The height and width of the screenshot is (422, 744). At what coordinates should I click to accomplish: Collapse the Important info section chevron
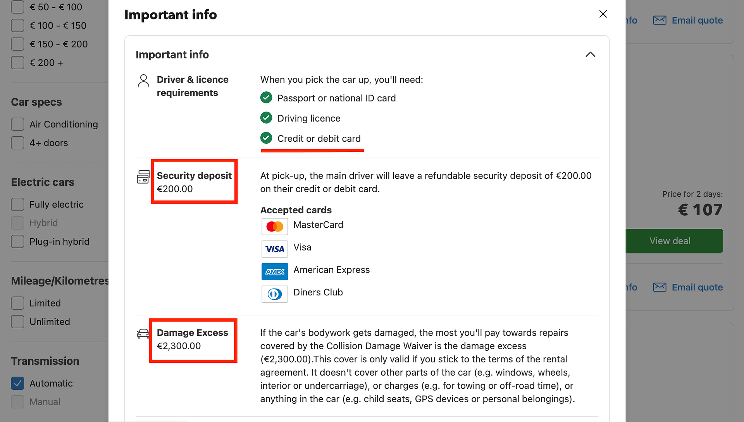590,55
